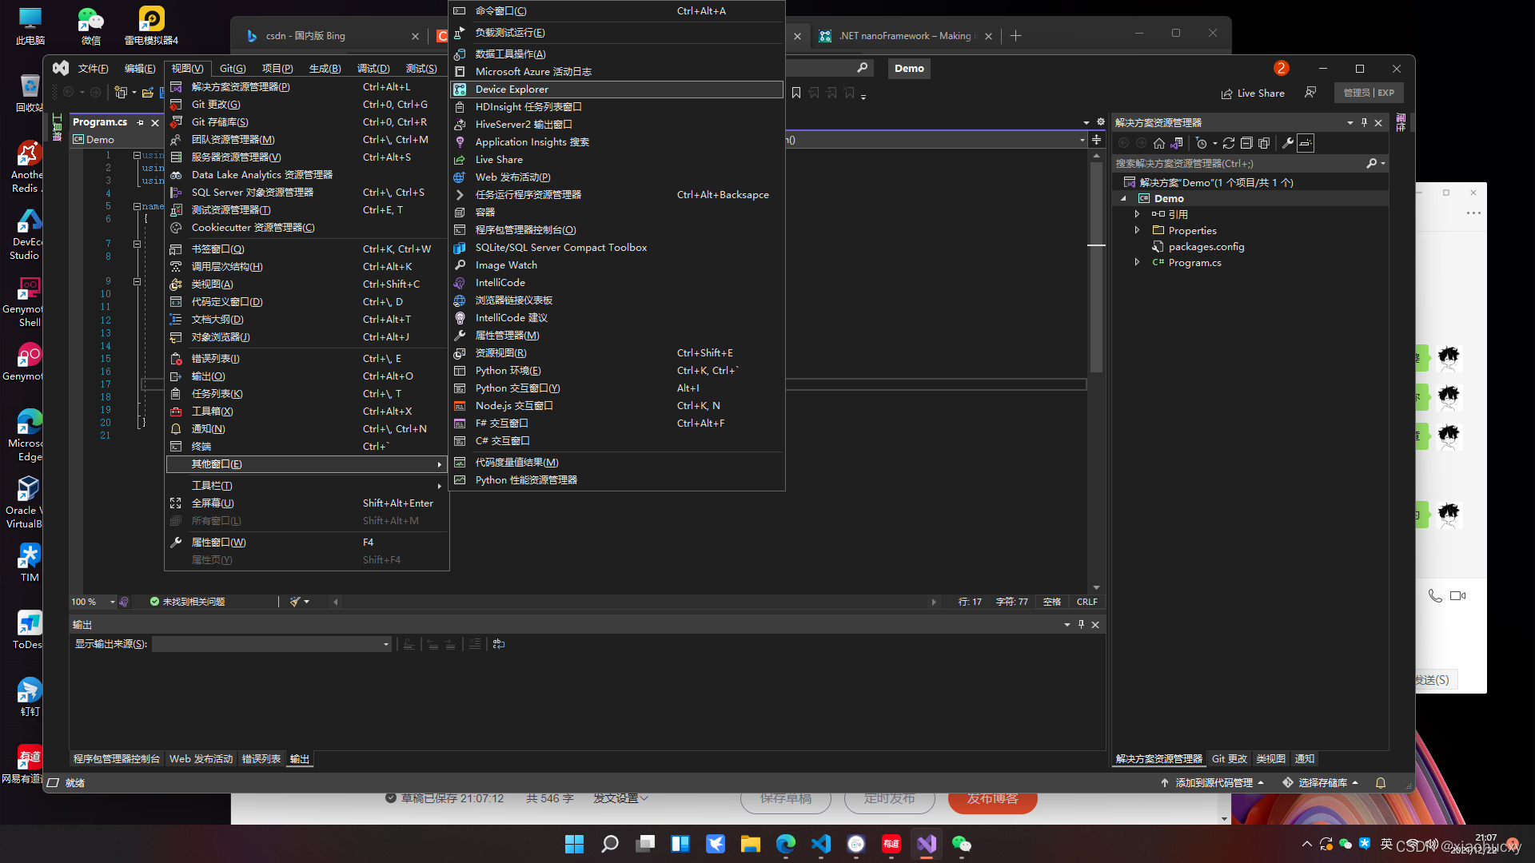The width and height of the screenshot is (1535, 863).
Task: Open the Solution Explorer properties wrench icon
Action: [x=1288, y=143]
